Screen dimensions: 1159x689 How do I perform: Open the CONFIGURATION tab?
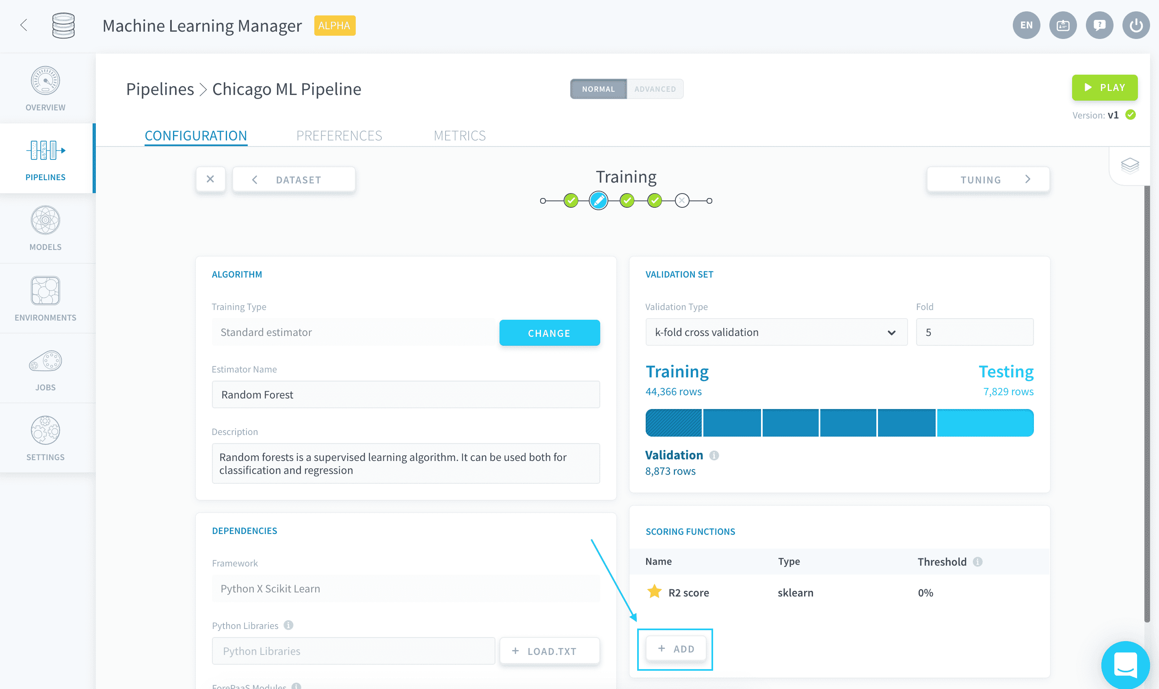pos(196,136)
